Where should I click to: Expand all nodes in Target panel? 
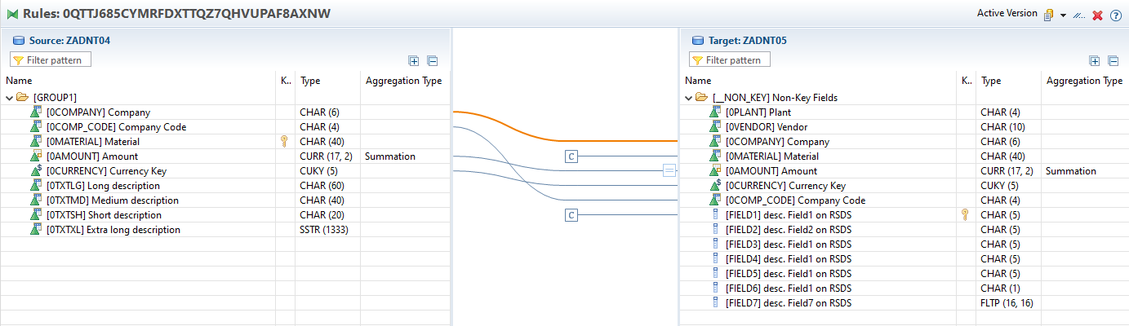point(1095,60)
